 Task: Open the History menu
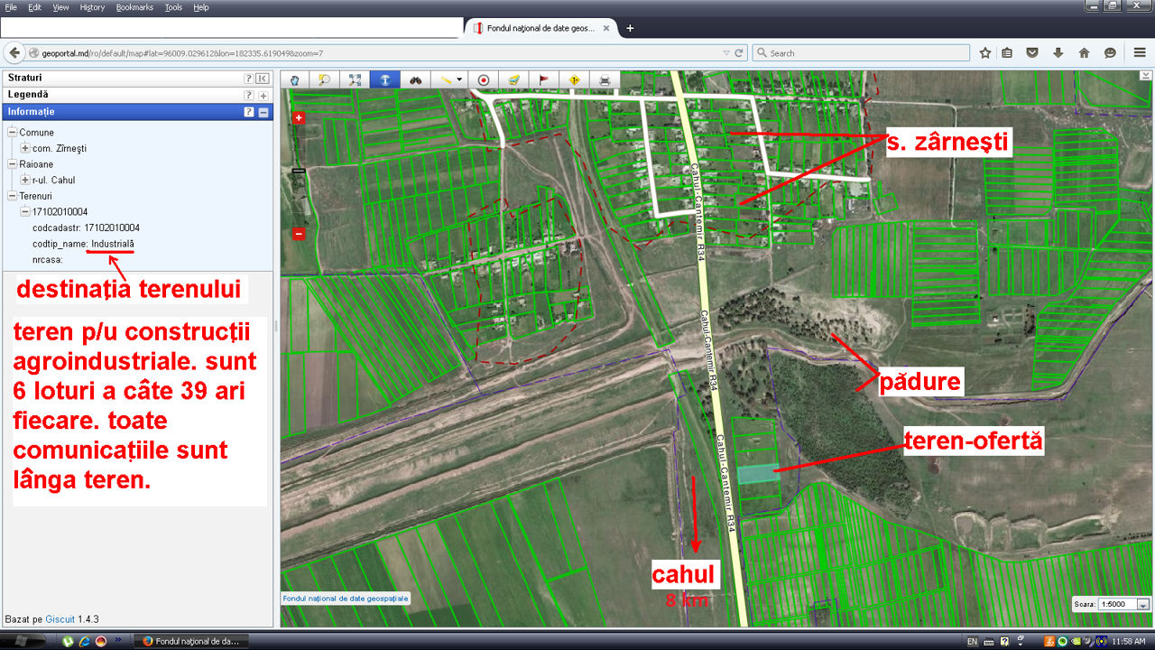(92, 7)
